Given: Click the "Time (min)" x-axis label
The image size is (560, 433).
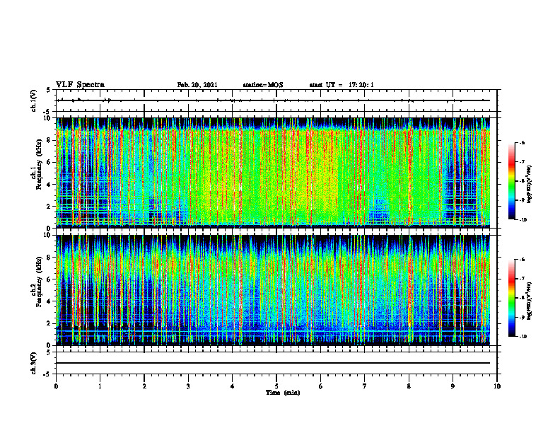Looking at the screenshot, I should (x=283, y=393).
